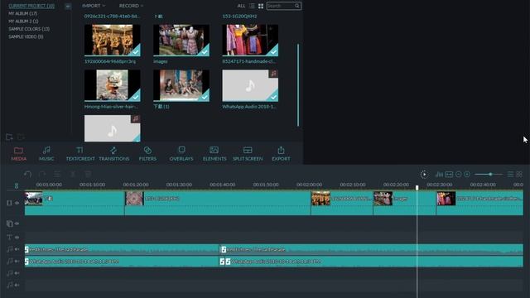Click the track manager icon by the ruler
Screen dimensions: 530x298
coord(17,185)
